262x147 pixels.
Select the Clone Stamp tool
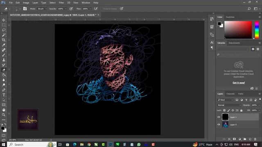click(x=4, y=60)
